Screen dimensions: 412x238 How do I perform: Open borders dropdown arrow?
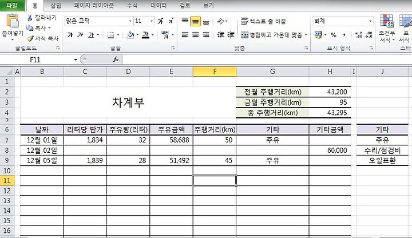[x=118, y=35]
